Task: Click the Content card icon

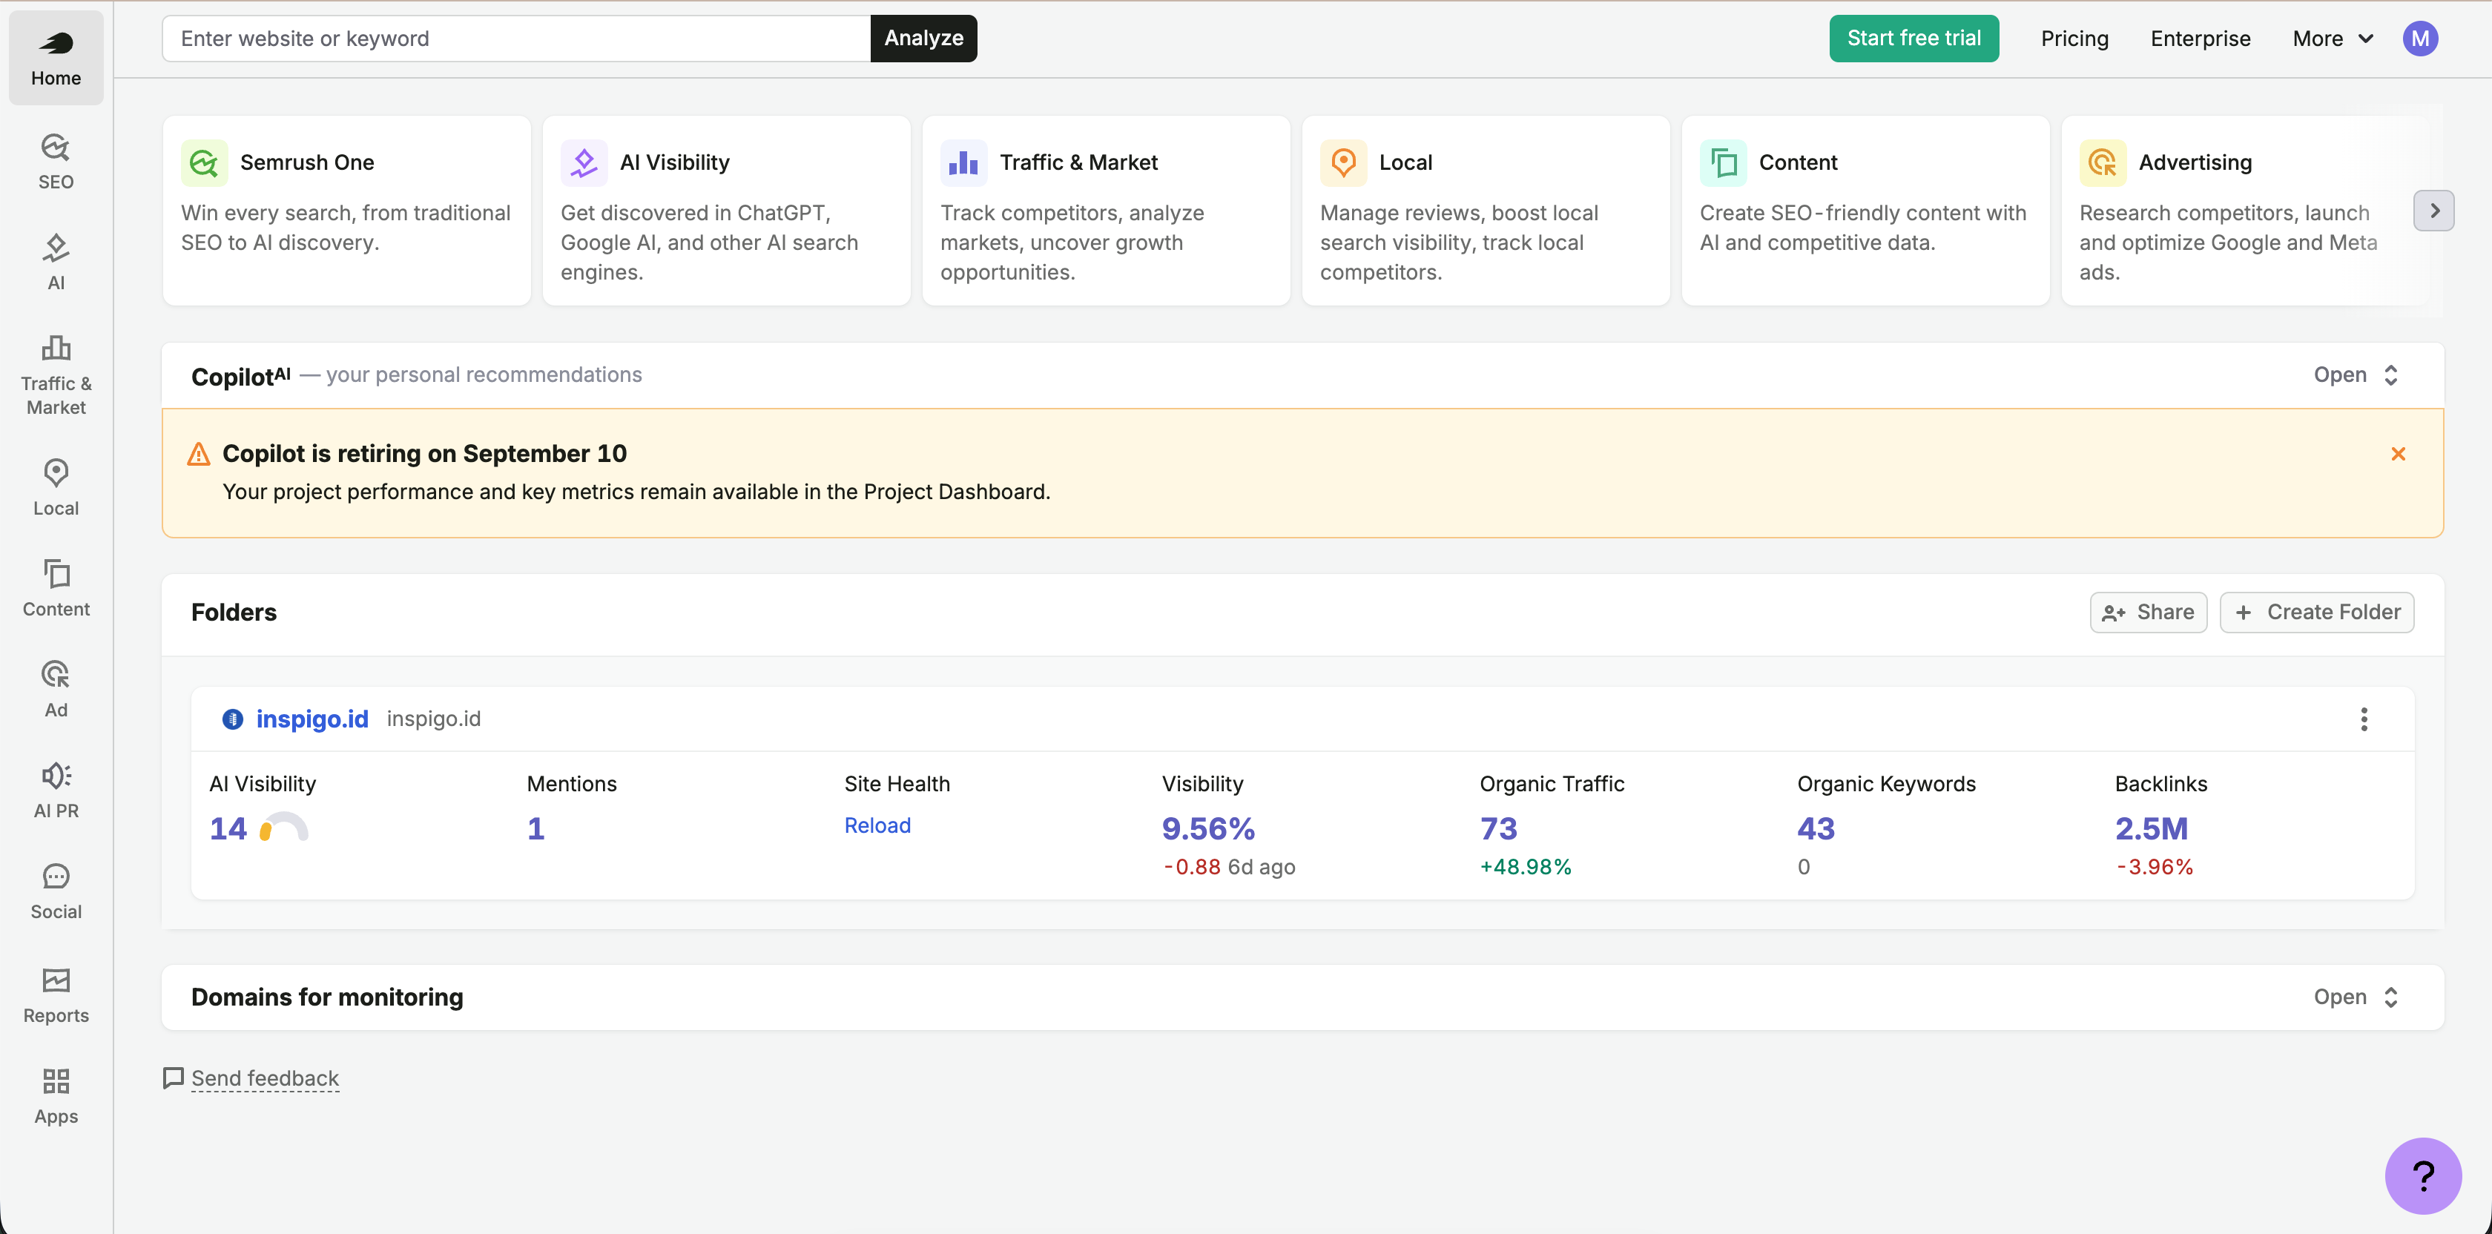Action: point(1723,162)
